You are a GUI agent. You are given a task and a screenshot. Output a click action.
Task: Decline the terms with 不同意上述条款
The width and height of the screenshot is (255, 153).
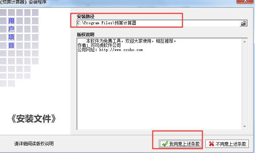[227, 144]
